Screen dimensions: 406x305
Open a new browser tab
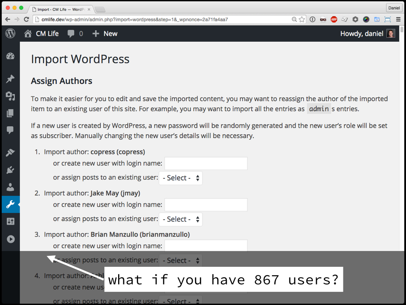[x=100, y=10]
